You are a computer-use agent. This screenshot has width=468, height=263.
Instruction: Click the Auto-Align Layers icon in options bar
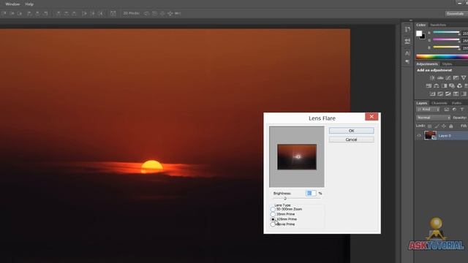point(113,13)
